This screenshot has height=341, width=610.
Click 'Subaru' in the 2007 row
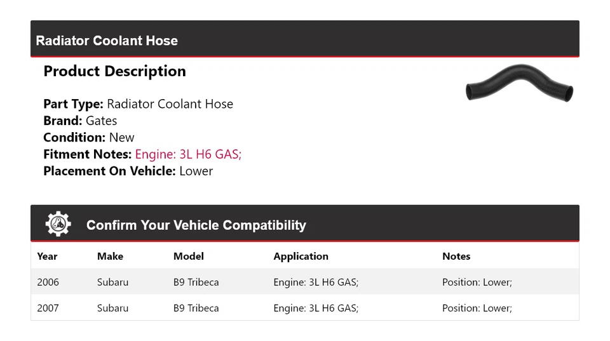pos(112,308)
